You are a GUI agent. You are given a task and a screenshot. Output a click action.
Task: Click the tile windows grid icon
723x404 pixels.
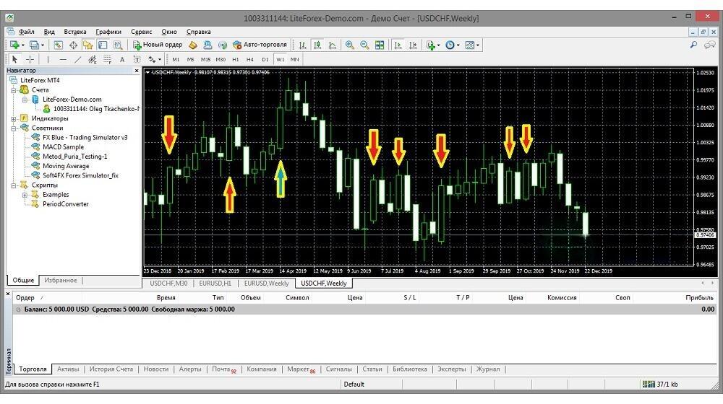(x=380, y=45)
